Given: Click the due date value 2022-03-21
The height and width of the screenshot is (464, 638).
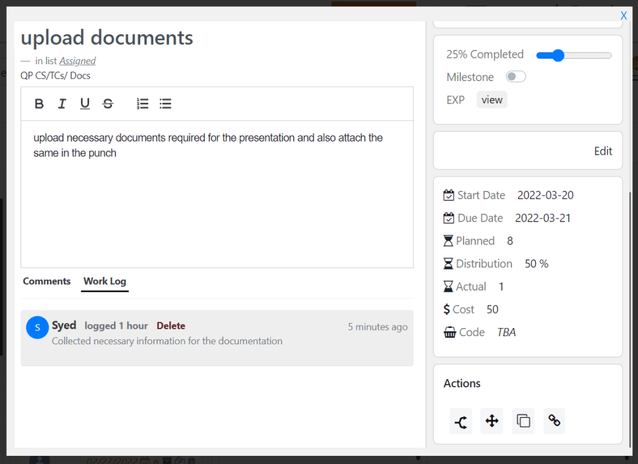Looking at the screenshot, I should tap(543, 218).
